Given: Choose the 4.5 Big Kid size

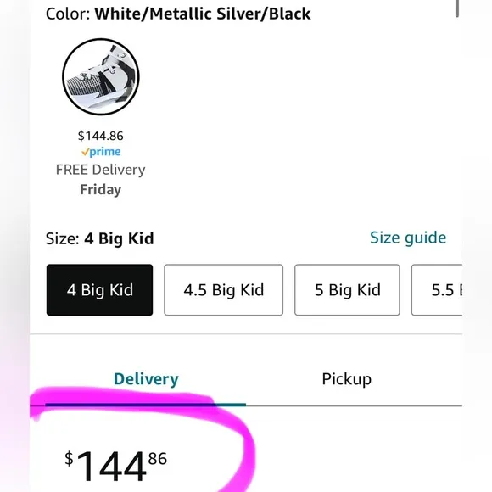Looking at the screenshot, I should (x=223, y=290).
